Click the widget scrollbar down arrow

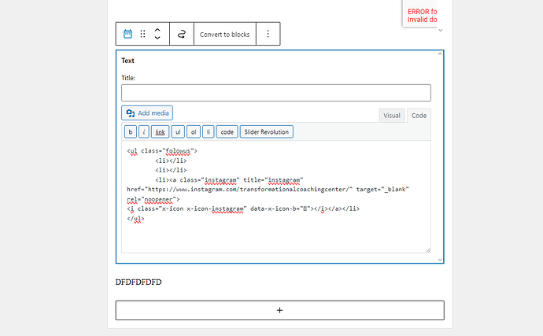click(x=440, y=260)
